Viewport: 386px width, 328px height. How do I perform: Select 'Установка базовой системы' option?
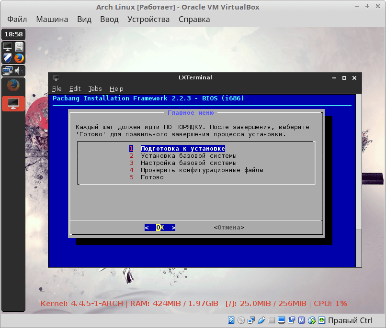[188, 156]
